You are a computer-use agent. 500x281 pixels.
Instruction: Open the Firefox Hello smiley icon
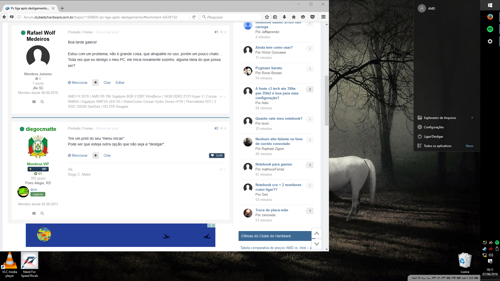[x=303, y=17]
